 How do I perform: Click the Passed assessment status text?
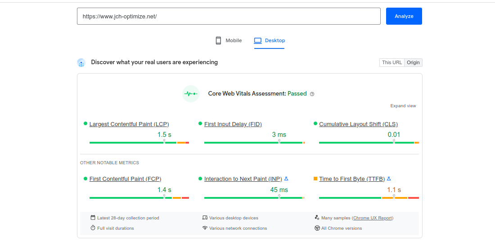tap(297, 93)
